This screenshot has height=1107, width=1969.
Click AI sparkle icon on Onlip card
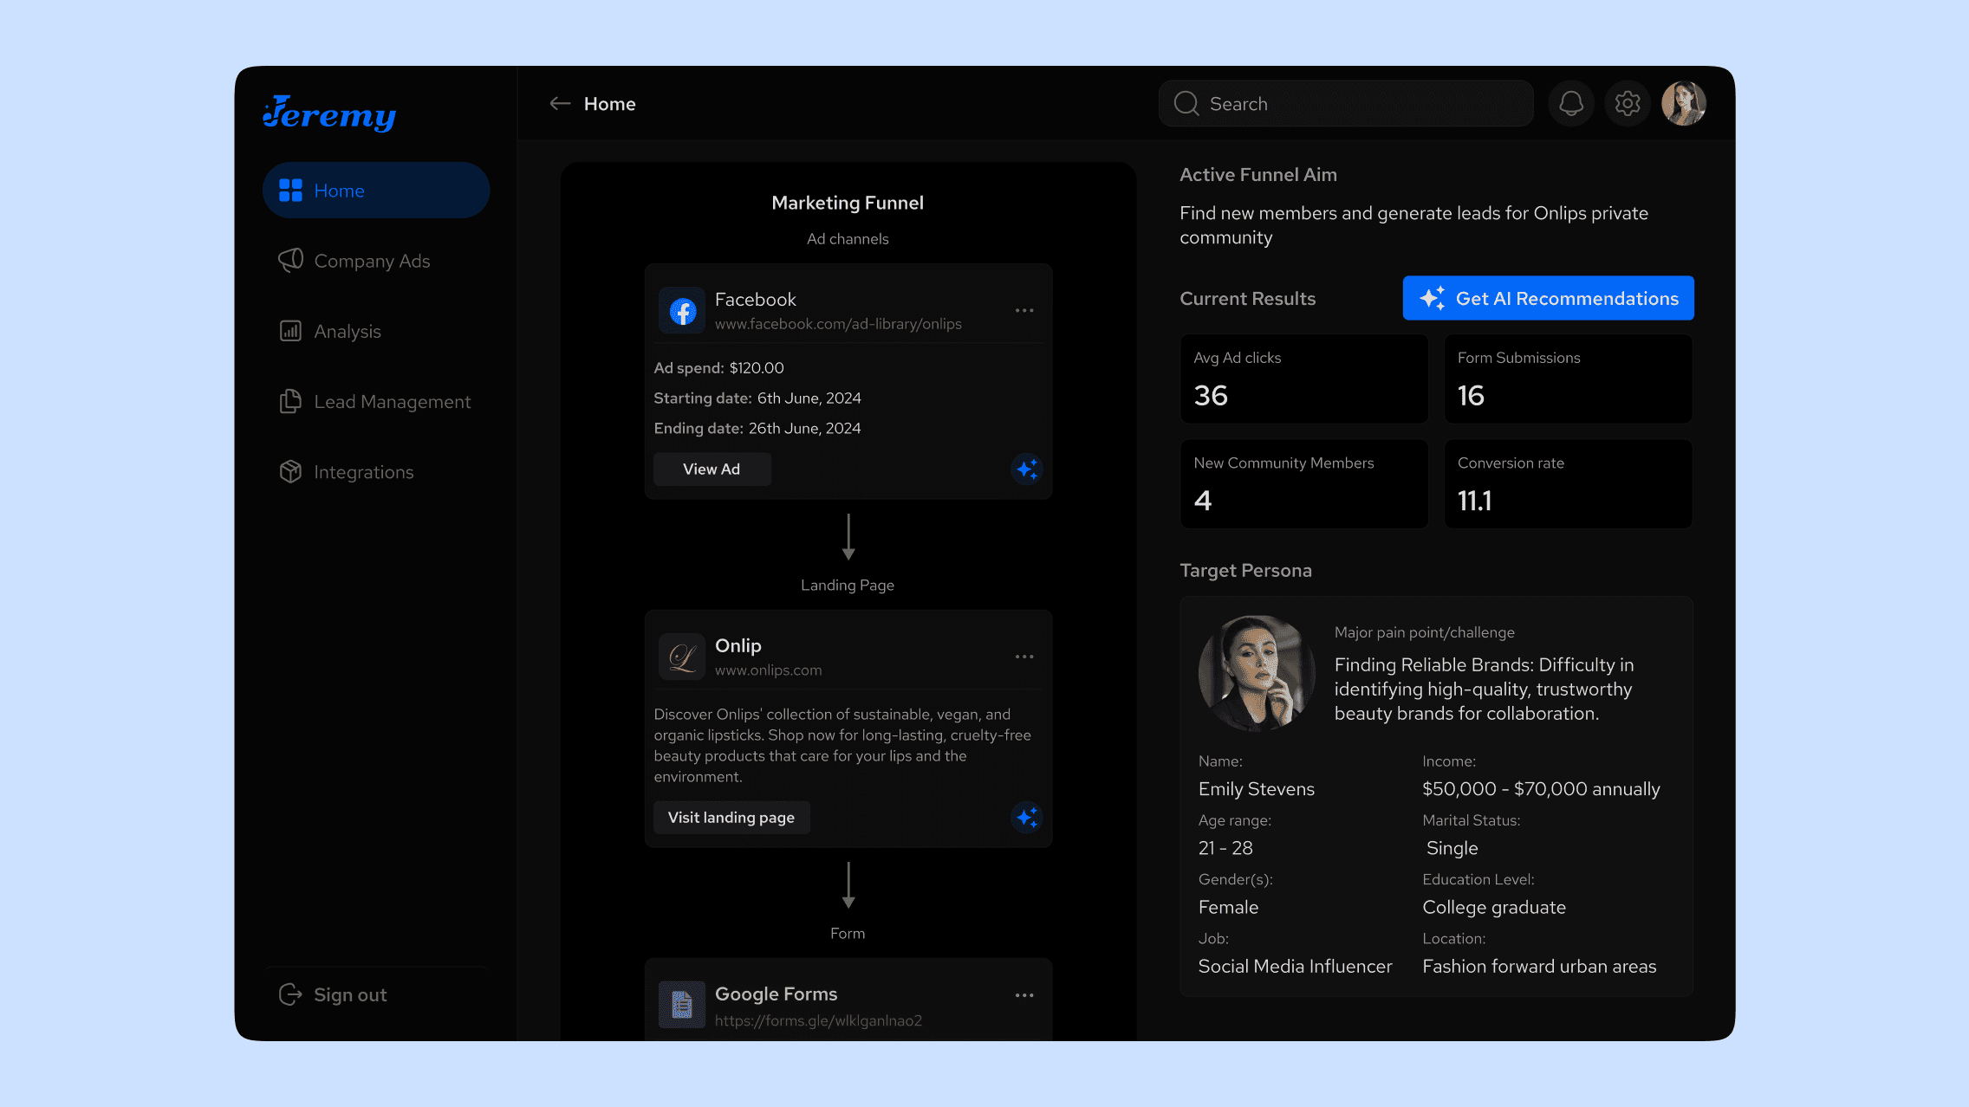tap(1027, 817)
